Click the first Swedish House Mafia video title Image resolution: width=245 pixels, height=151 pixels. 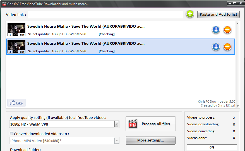86,26
